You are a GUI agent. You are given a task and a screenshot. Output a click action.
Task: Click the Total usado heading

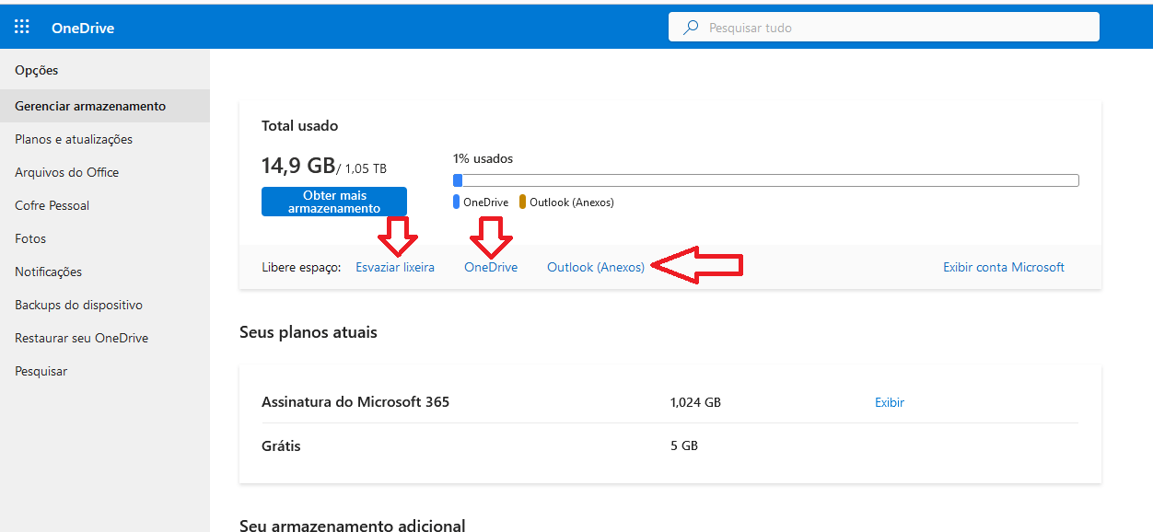pos(300,125)
